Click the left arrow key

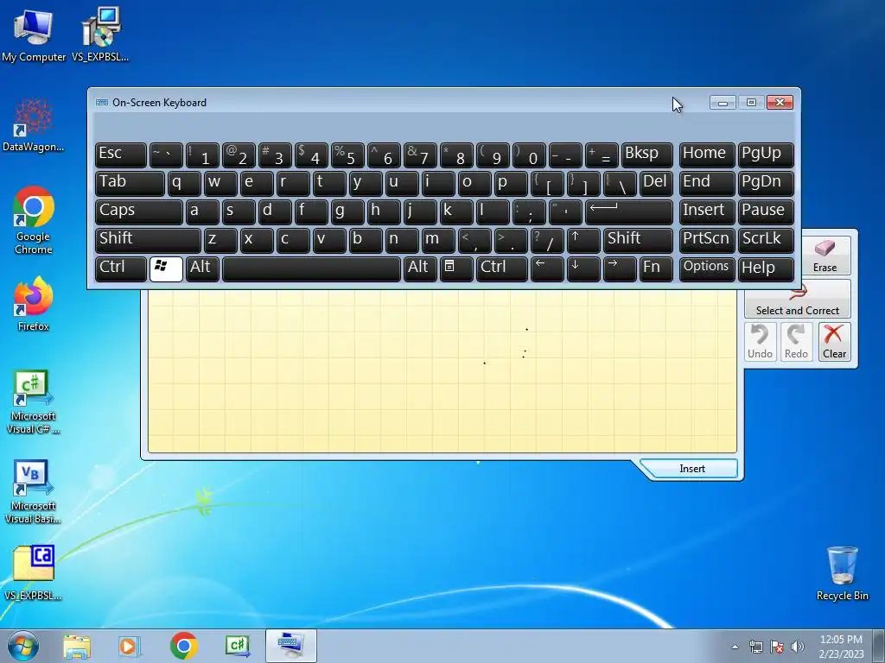(x=547, y=269)
